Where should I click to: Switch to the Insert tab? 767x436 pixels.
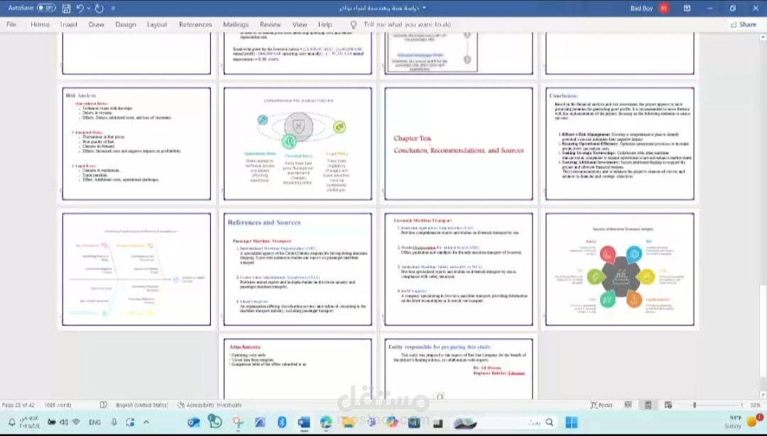point(68,24)
